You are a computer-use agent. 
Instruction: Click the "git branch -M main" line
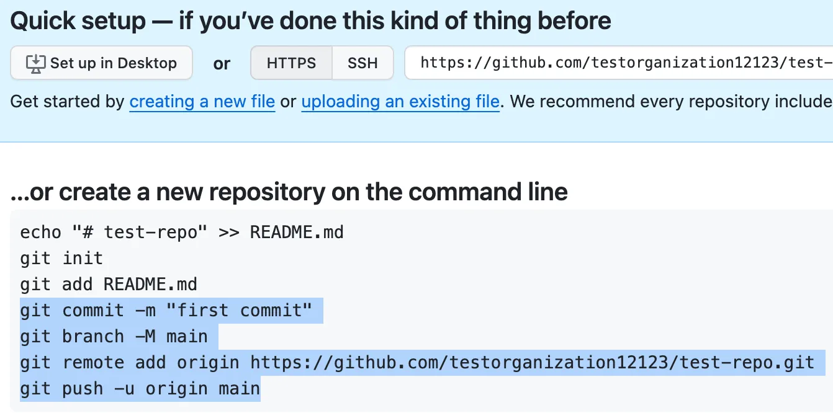114,337
